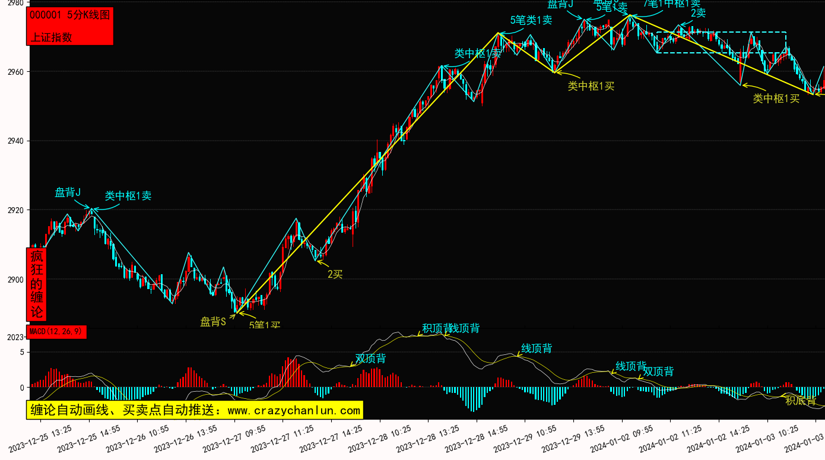Click the 5笔1买 buy point label
825x460 pixels.
tap(264, 325)
